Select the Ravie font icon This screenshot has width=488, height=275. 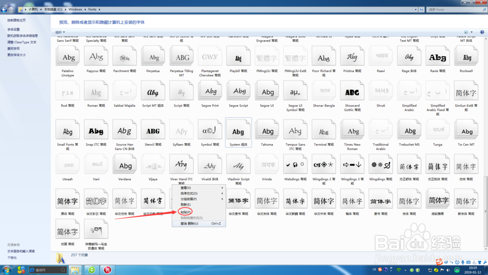pyautogui.click(x=438, y=56)
